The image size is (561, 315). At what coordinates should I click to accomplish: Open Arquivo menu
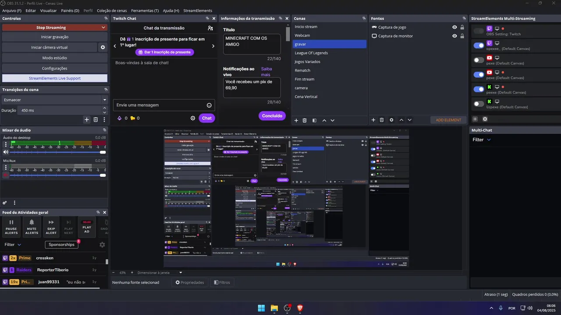click(12, 10)
